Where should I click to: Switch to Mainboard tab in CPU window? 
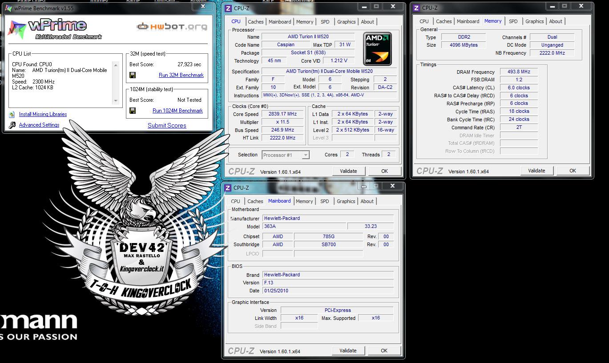[x=280, y=22]
